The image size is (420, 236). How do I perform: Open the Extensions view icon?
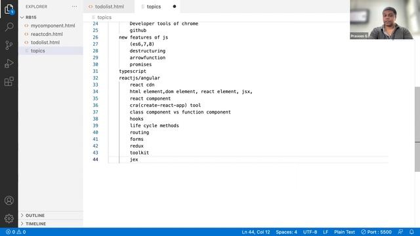[9, 81]
